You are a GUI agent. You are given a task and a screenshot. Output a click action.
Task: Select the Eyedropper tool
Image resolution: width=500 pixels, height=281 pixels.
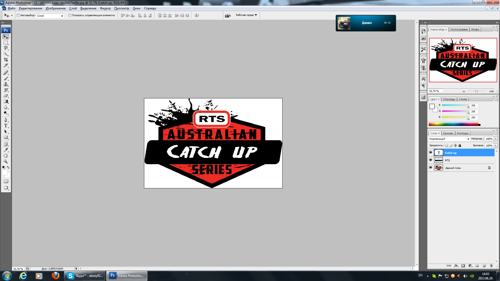(6, 150)
